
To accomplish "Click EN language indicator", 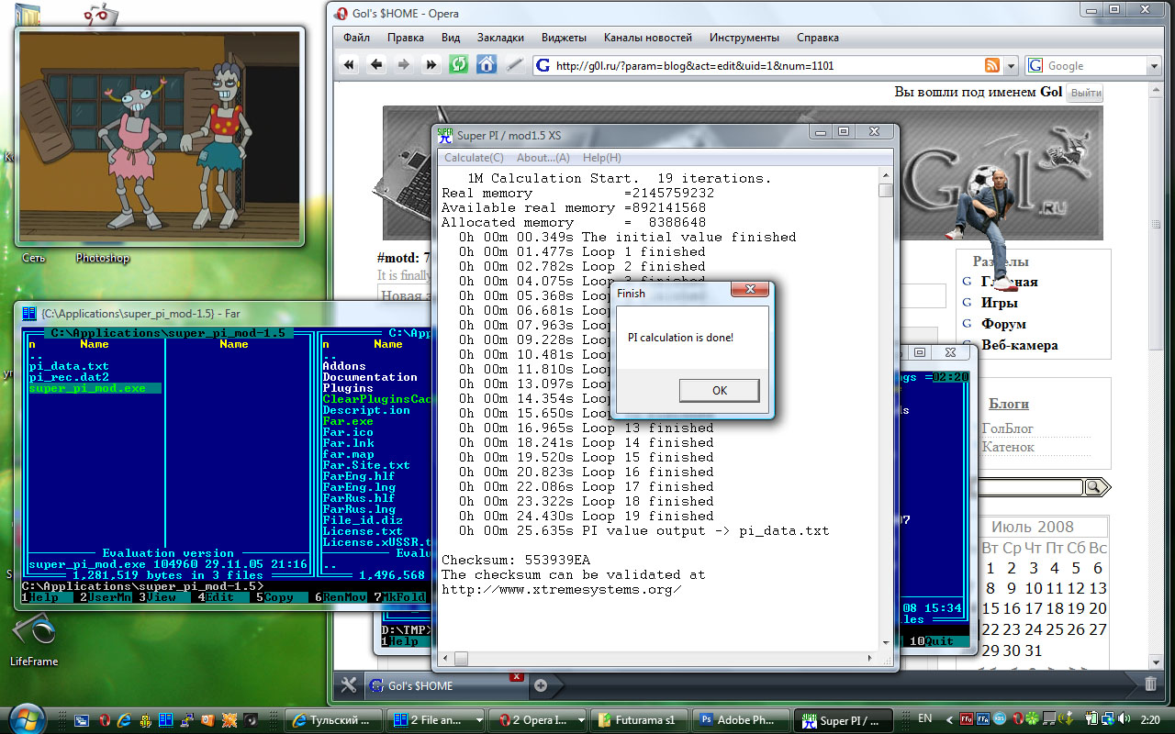I will click(x=924, y=719).
